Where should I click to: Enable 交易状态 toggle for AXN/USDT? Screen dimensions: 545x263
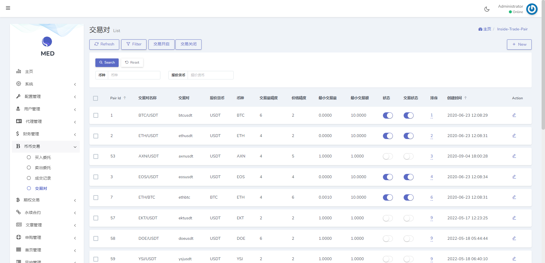(408, 156)
